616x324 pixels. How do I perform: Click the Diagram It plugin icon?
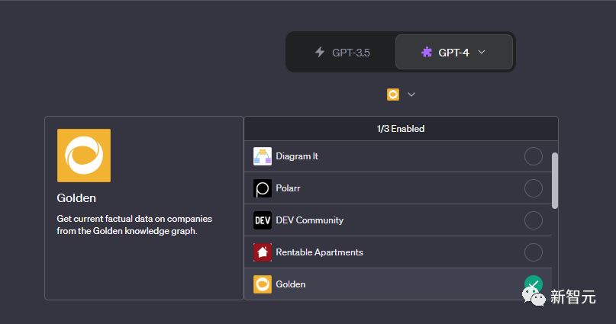click(x=263, y=156)
